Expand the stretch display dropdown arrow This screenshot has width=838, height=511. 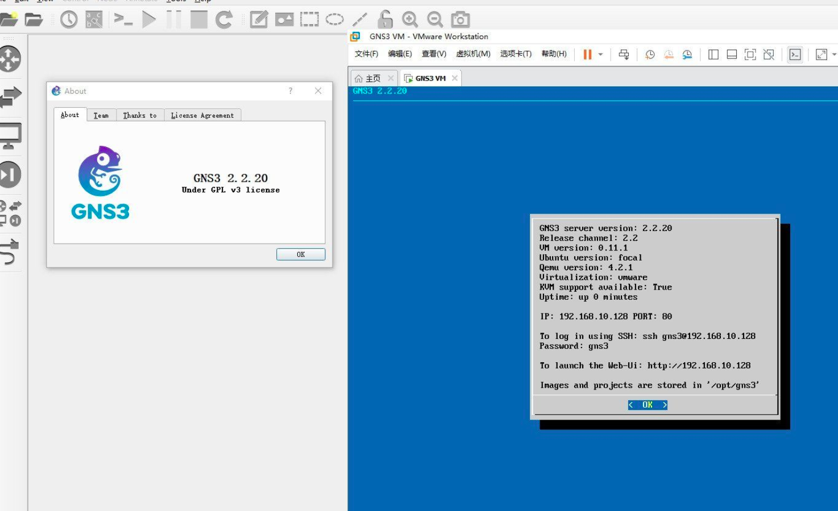pyautogui.click(x=834, y=55)
